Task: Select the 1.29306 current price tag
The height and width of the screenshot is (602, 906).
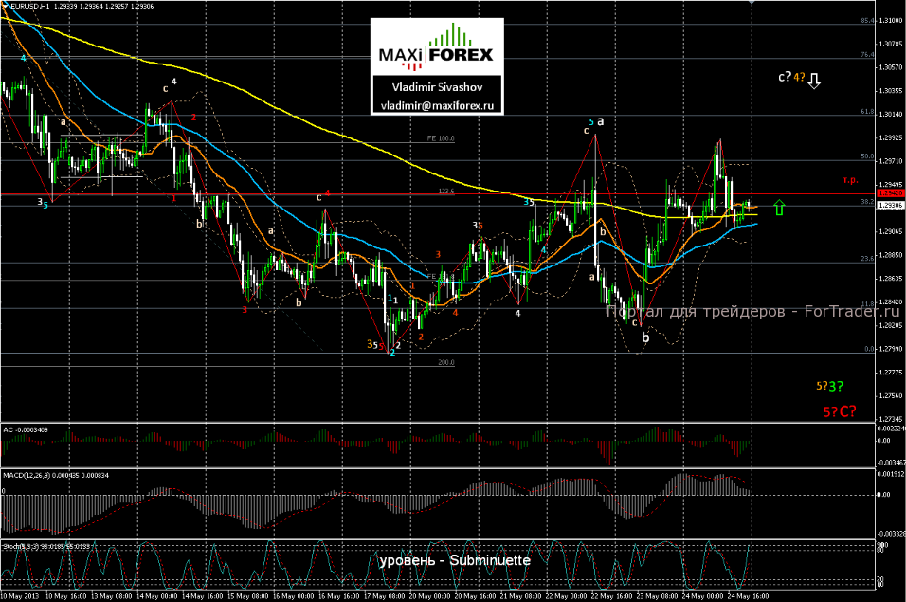Action: [x=891, y=205]
